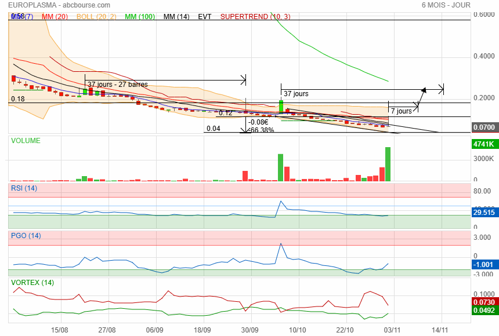The image size is (499, 336).
Task: Click the 18/09 date label
Action: click(202, 330)
